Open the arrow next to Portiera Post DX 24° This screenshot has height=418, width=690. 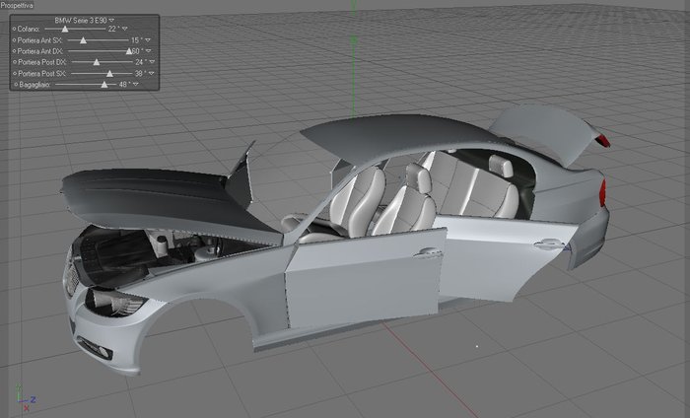pos(152,62)
